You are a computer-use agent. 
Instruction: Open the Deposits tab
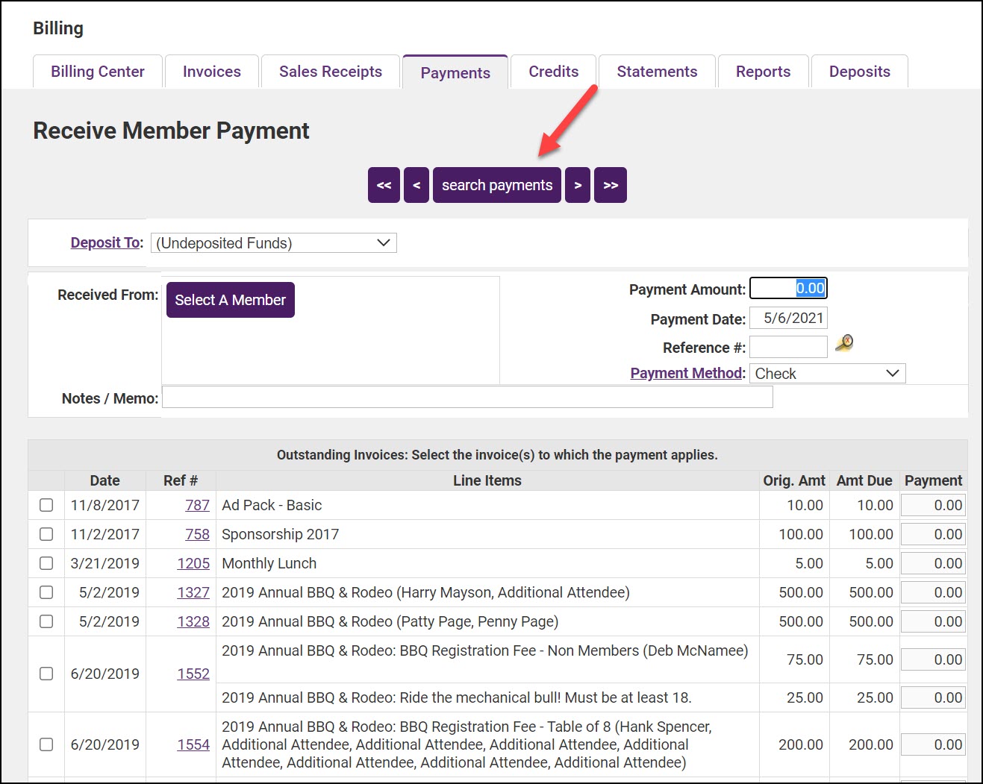click(859, 72)
